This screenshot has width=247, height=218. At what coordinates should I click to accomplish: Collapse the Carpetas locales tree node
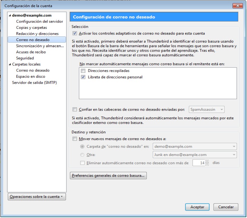tap(10, 64)
